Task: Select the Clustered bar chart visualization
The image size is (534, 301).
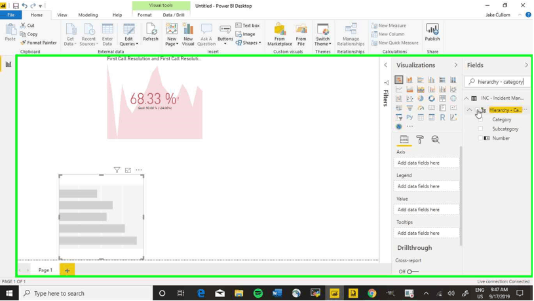Action: [421, 80]
